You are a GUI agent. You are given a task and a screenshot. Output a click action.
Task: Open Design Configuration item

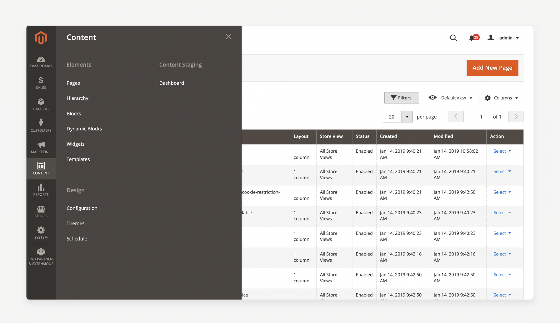(x=82, y=208)
